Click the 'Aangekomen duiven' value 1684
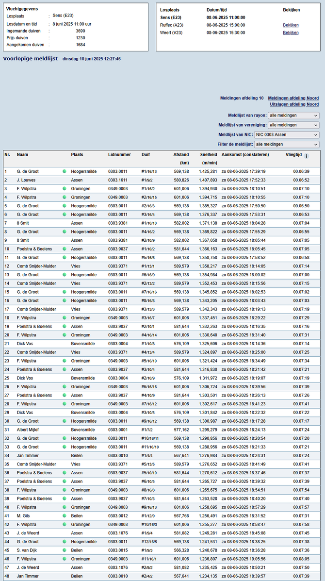 click(x=81, y=45)
